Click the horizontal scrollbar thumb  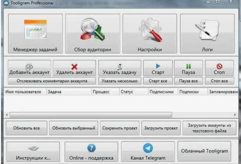click(91, 115)
